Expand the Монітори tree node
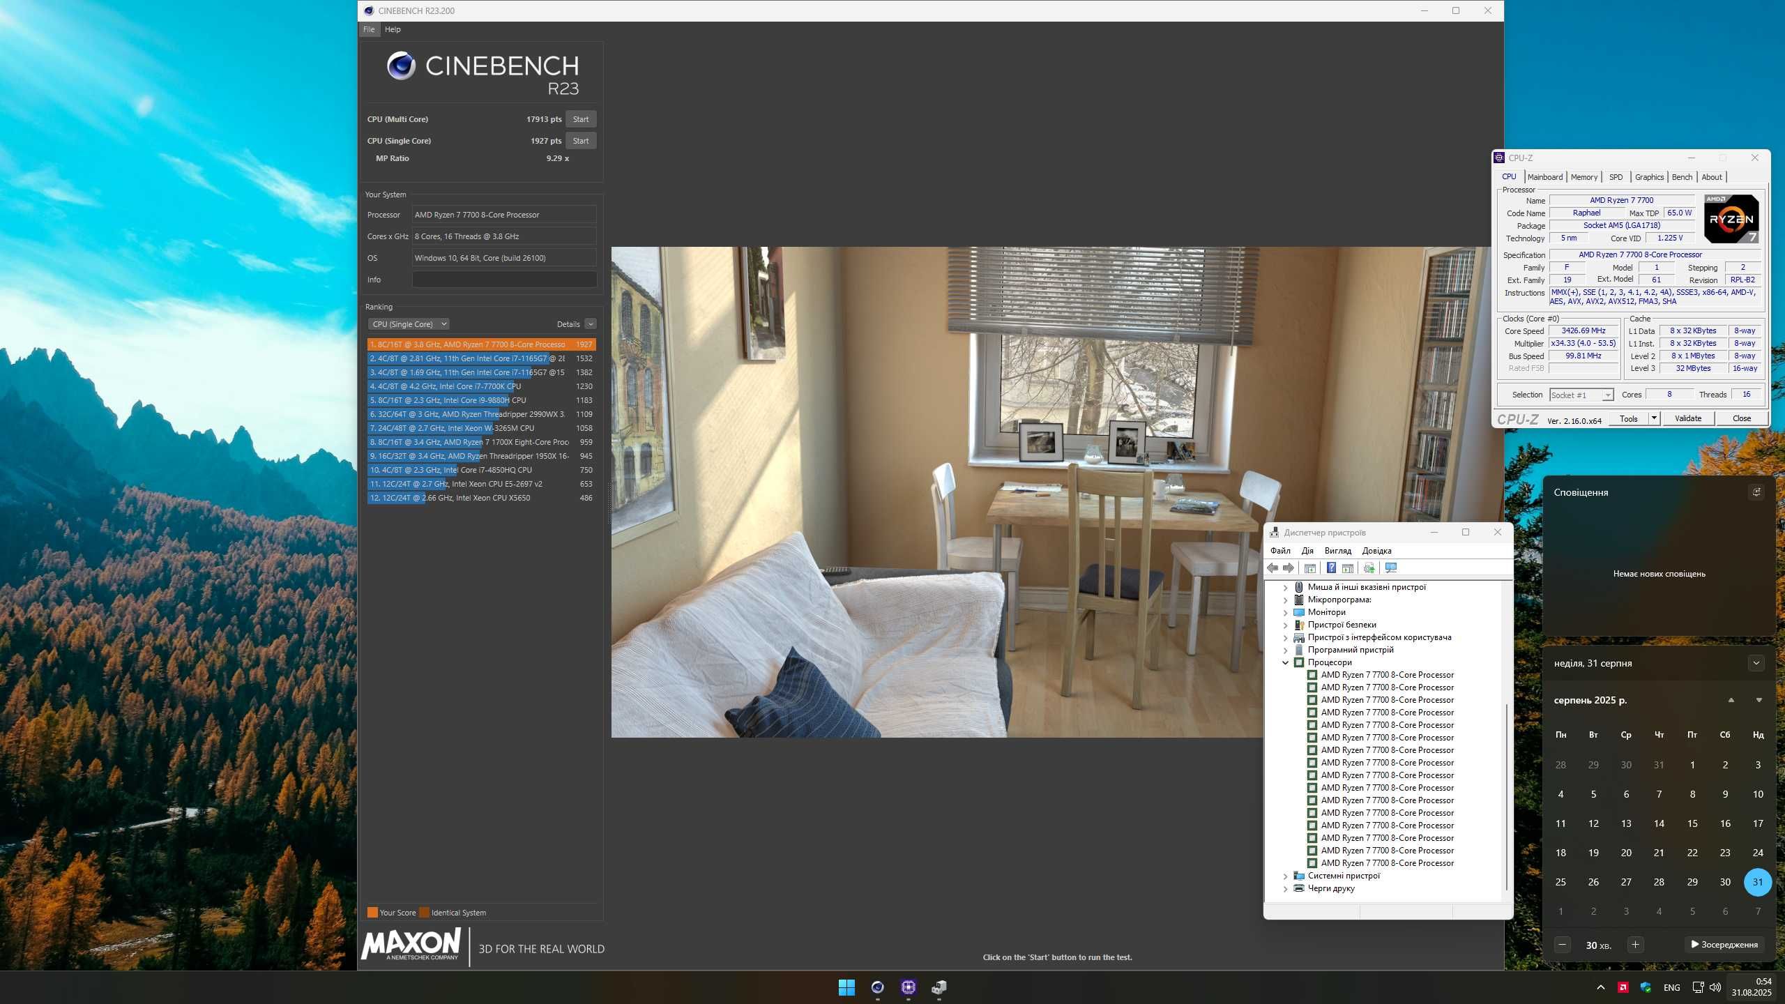Image resolution: width=1785 pixels, height=1004 pixels. point(1285,612)
